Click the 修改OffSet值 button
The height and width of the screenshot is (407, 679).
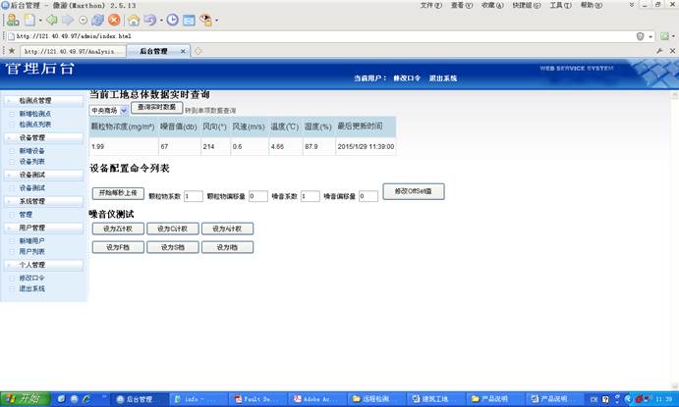414,191
